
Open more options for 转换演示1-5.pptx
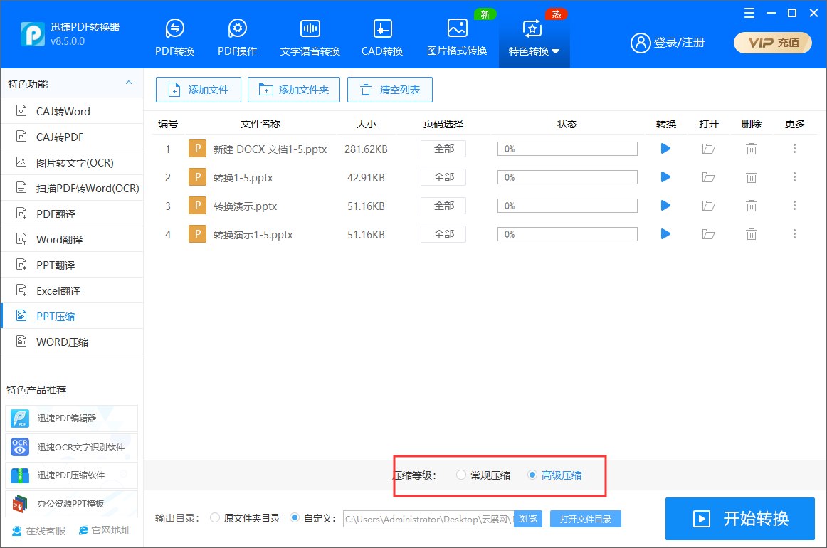point(794,234)
